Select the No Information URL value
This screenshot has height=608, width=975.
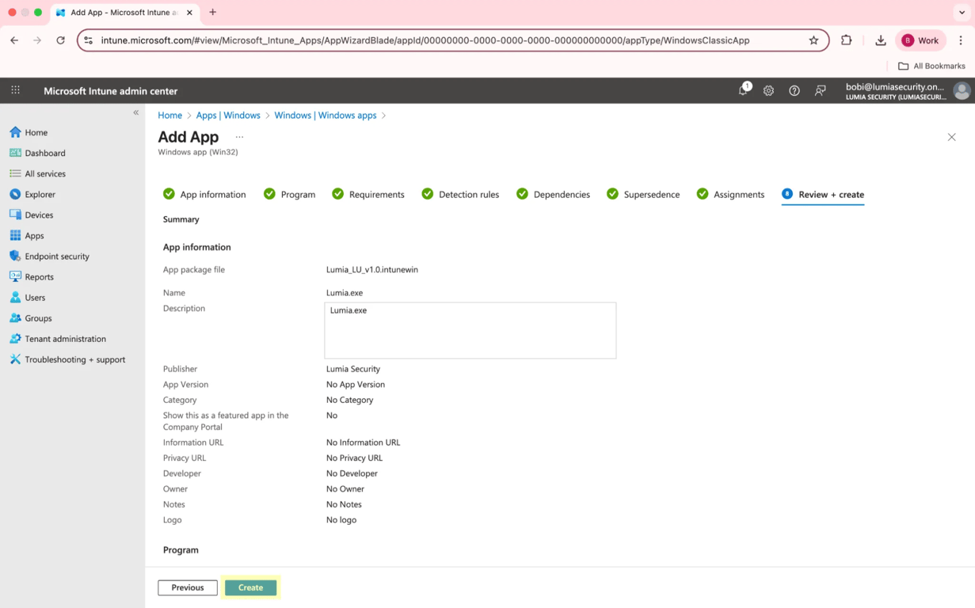363,443
